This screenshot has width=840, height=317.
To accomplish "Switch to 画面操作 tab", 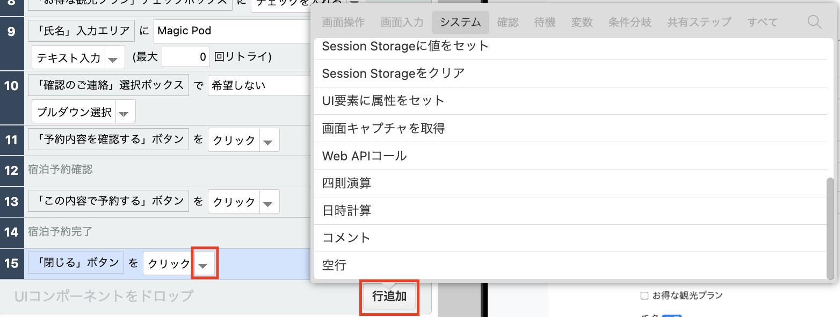I will click(x=343, y=23).
